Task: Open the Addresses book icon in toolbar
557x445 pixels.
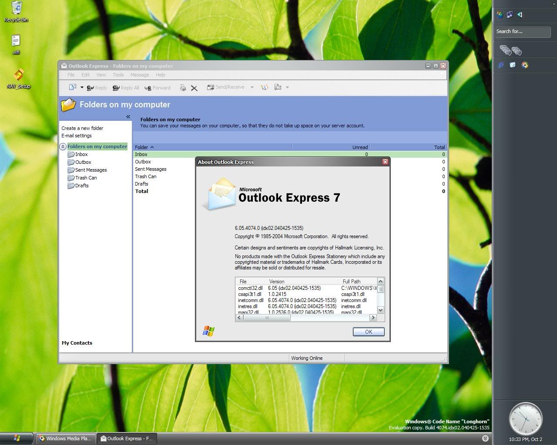Action: (x=265, y=87)
